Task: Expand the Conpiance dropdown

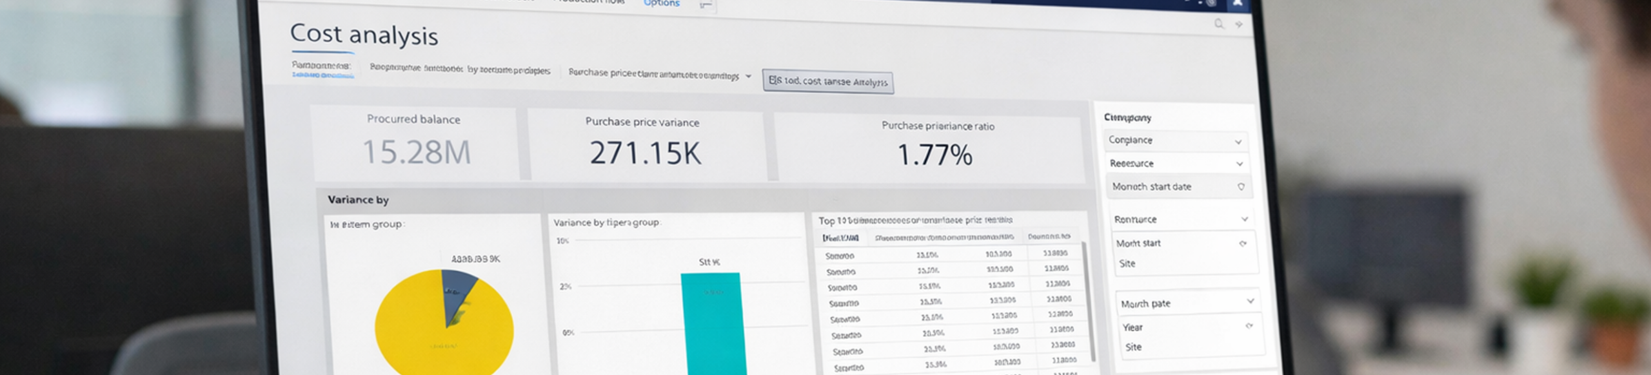Action: click(1238, 142)
